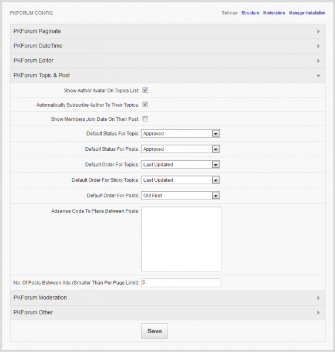
Task: Open the Default Status For Topic dropdown
Action: pyautogui.click(x=180, y=134)
